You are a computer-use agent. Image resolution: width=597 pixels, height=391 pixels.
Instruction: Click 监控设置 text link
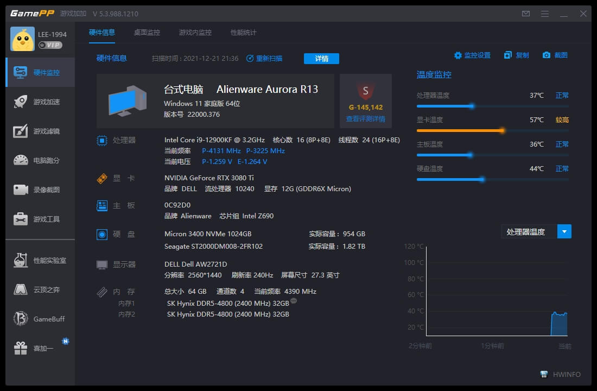(x=478, y=55)
